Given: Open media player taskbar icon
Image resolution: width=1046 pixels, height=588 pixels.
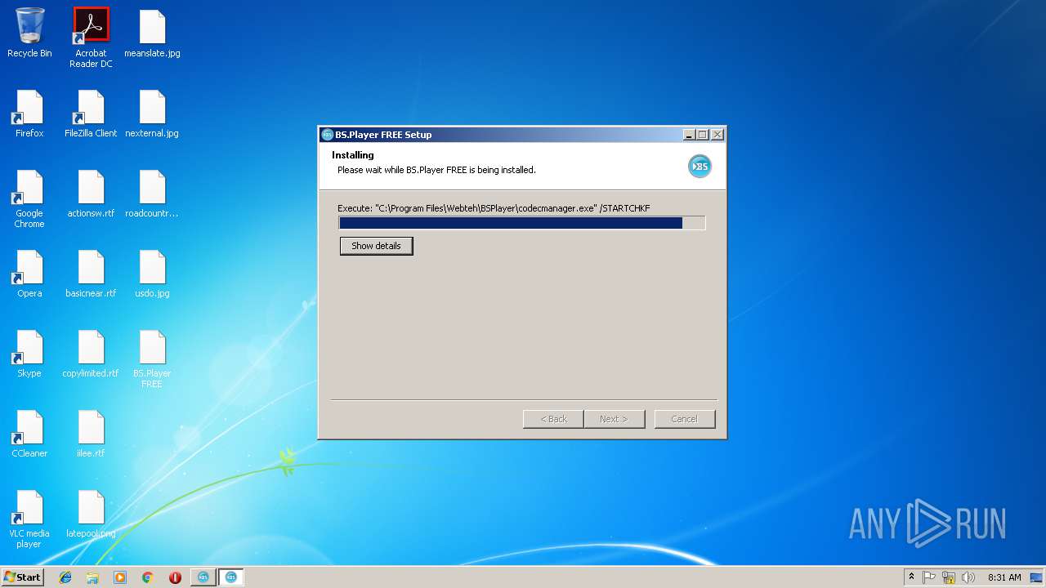Looking at the screenshot, I should [x=120, y=577].
